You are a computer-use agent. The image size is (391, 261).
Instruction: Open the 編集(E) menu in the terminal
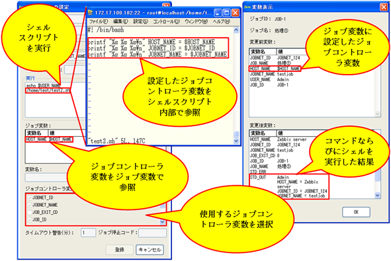coord(120,21)
